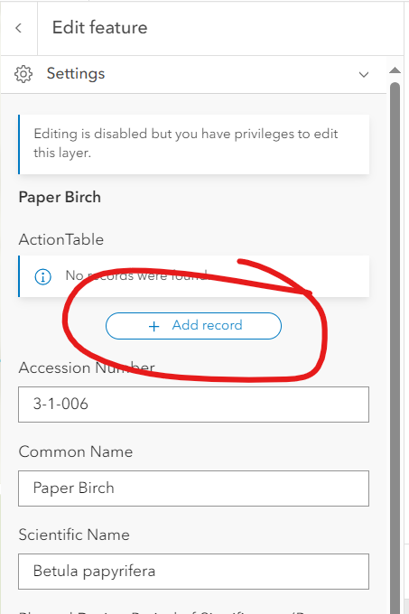Click the editing is disabled notice
Viewport: 409px width, 614px height.
(194, 144)
